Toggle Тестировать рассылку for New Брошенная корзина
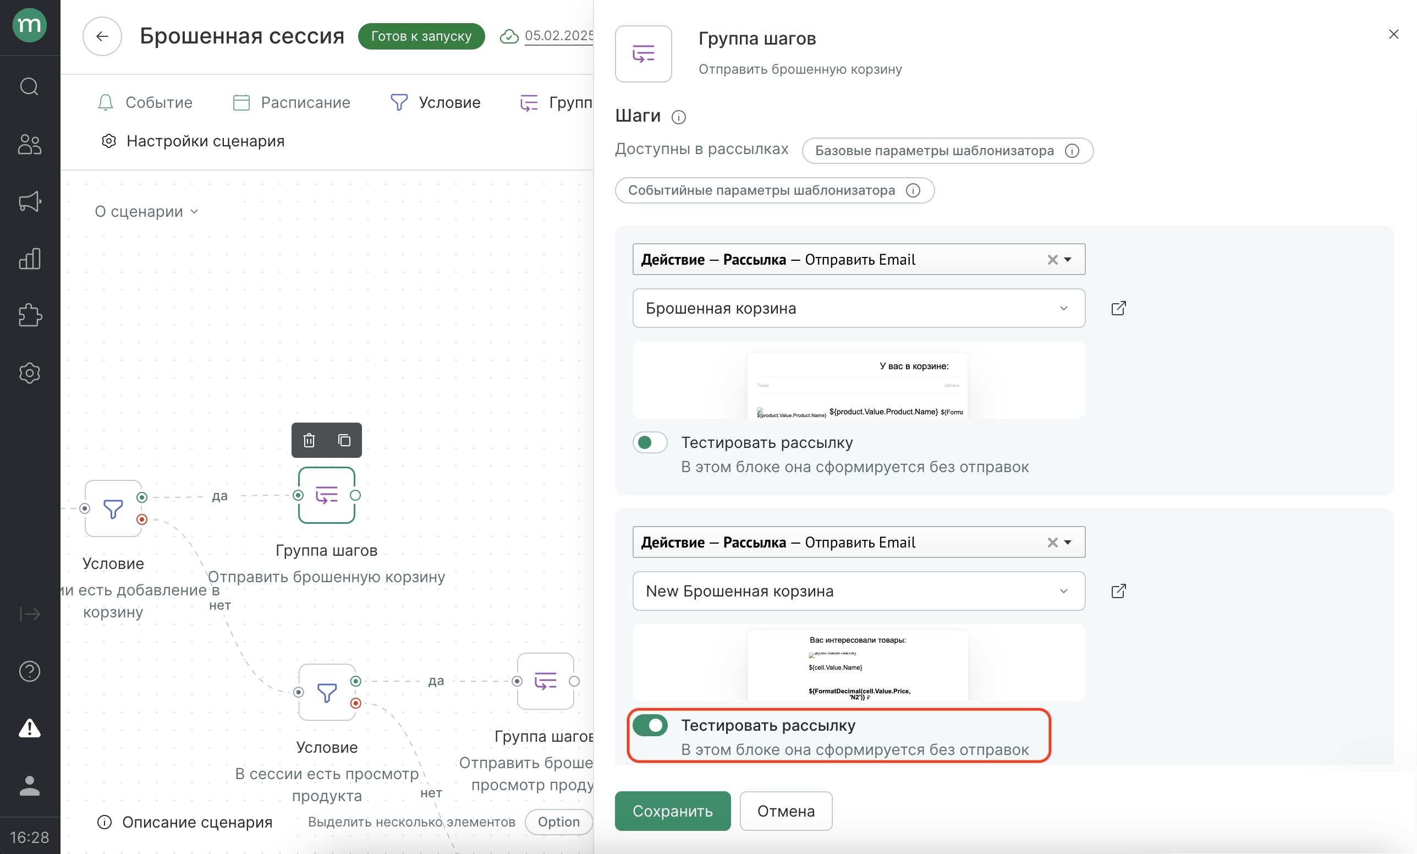Screen dimensions: 1417x854 [650, 726]
